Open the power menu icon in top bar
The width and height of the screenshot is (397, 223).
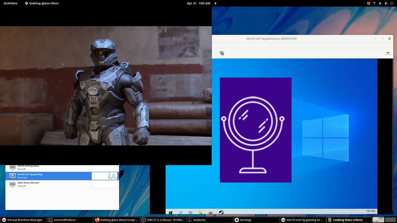392,3
